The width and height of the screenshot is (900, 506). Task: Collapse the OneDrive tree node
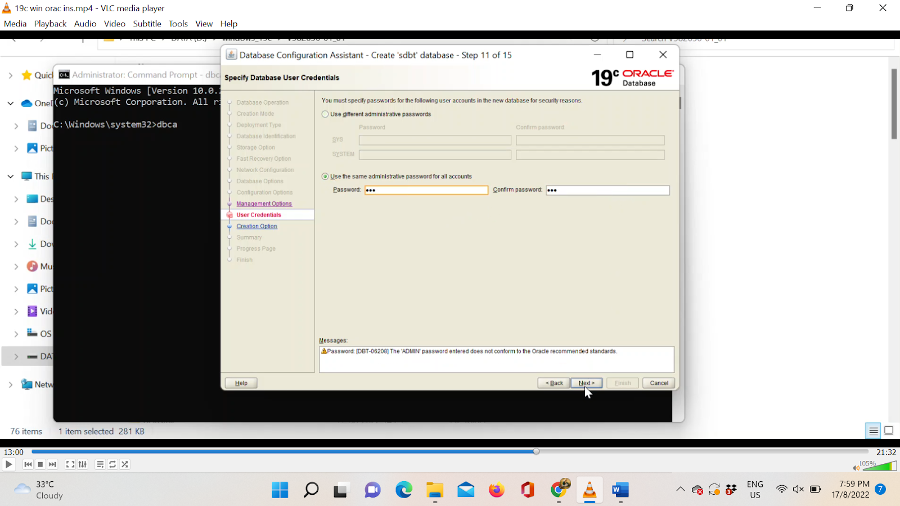[10, 103]
